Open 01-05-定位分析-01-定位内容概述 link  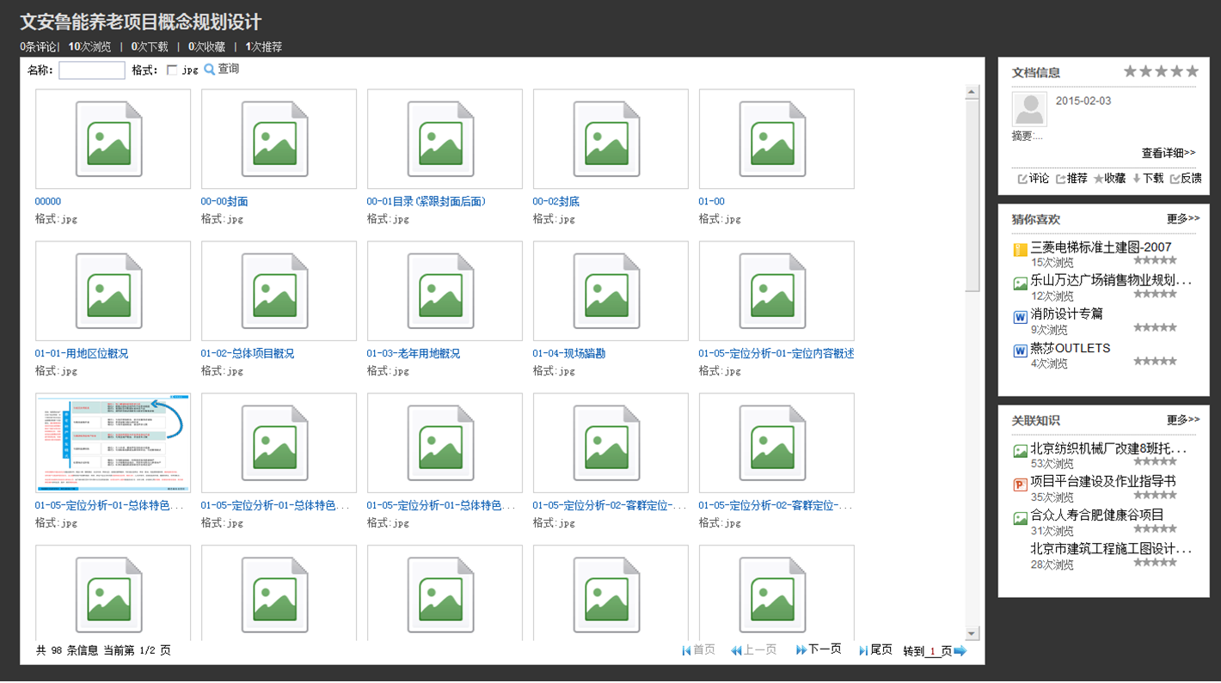click(776, 354)
